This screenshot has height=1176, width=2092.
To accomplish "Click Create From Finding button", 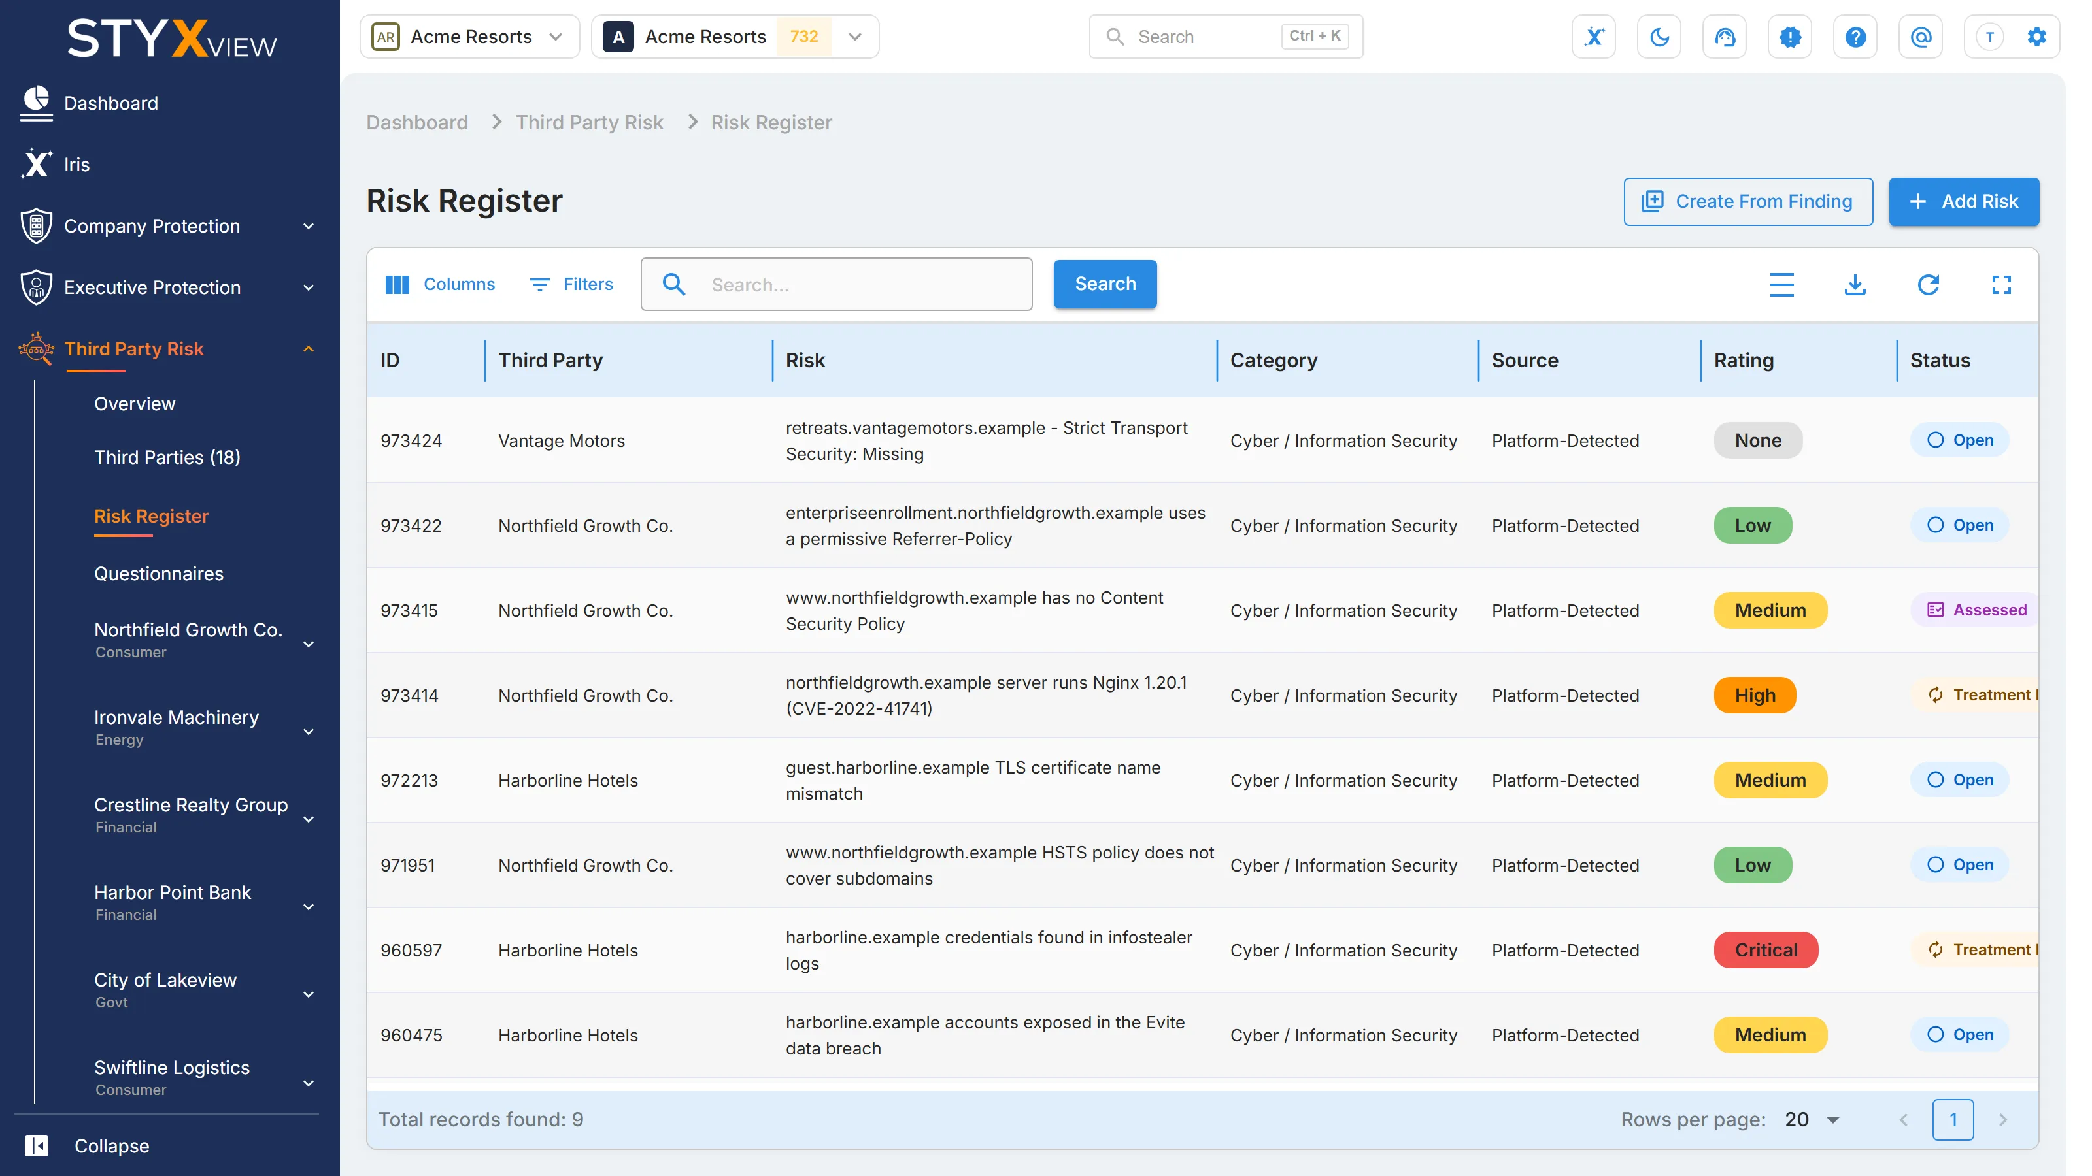I will click(x=1747, y=201).
